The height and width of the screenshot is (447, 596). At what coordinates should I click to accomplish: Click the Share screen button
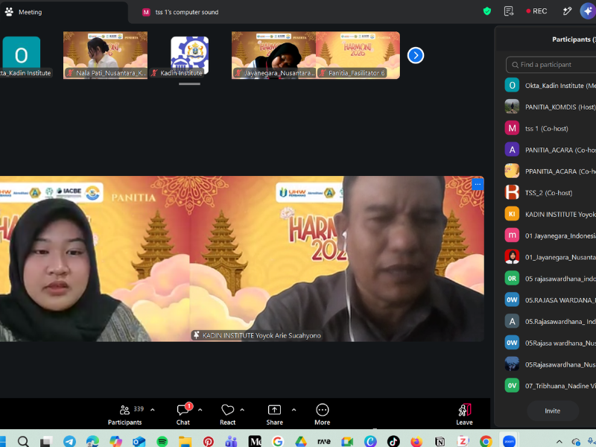point(274,414)
